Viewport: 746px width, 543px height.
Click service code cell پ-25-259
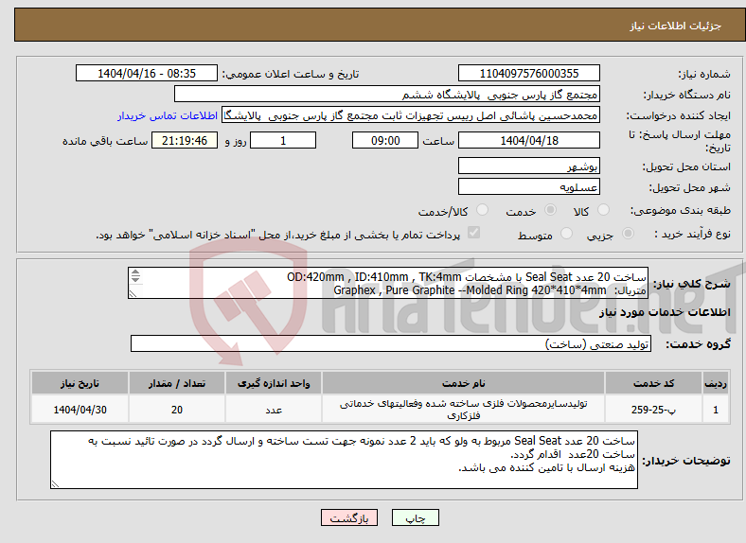[654, 410]
